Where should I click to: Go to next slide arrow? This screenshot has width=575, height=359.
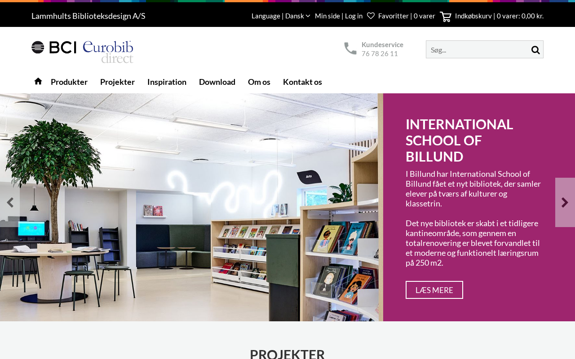coord(565,202)
